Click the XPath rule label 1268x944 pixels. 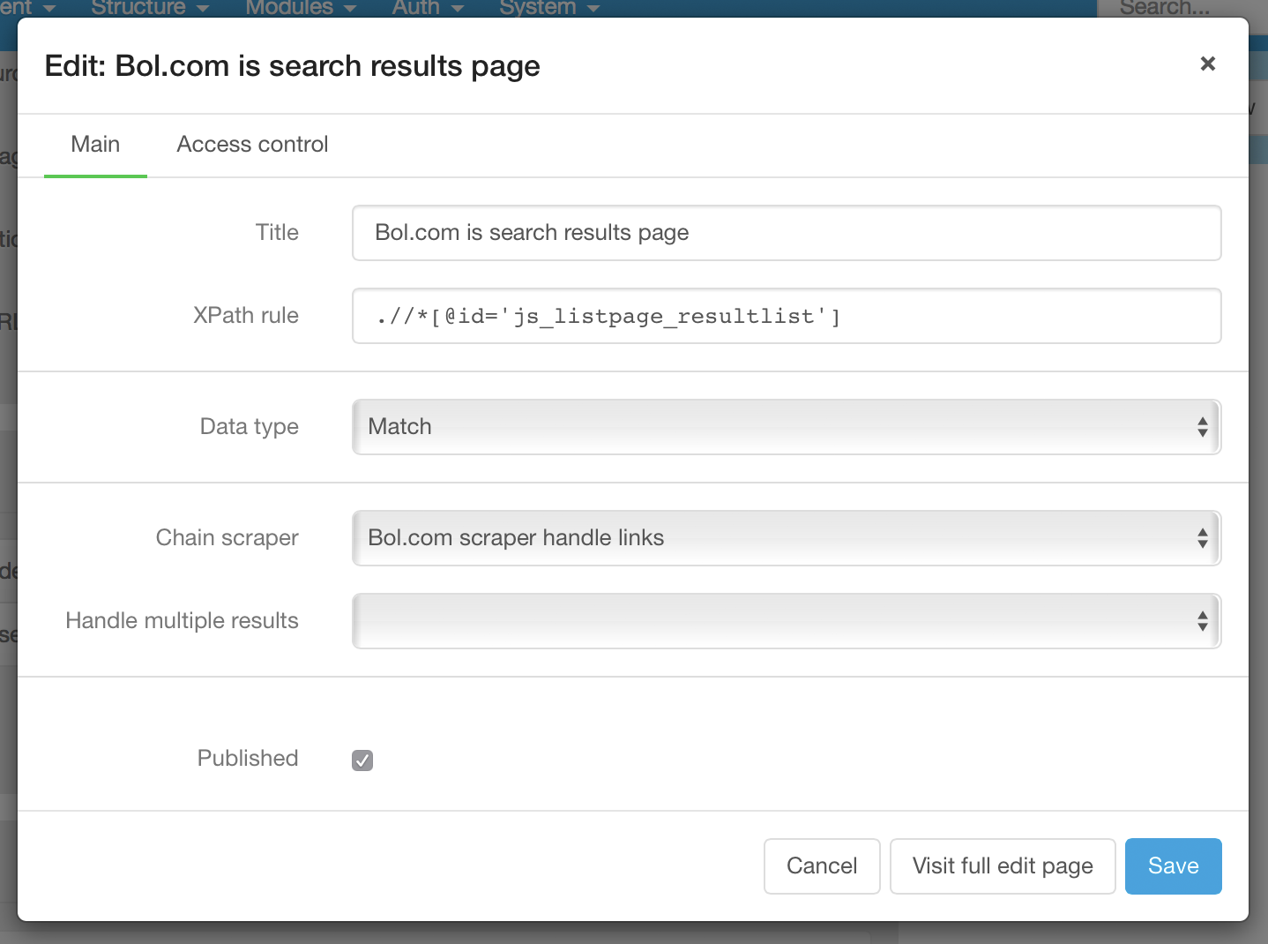[x=246, y=316]
